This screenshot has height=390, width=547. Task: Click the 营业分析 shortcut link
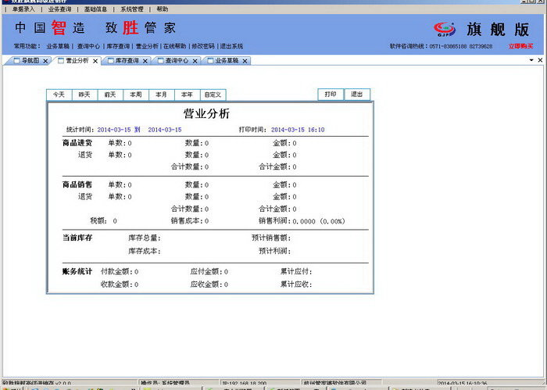click(x=147, y=46)
